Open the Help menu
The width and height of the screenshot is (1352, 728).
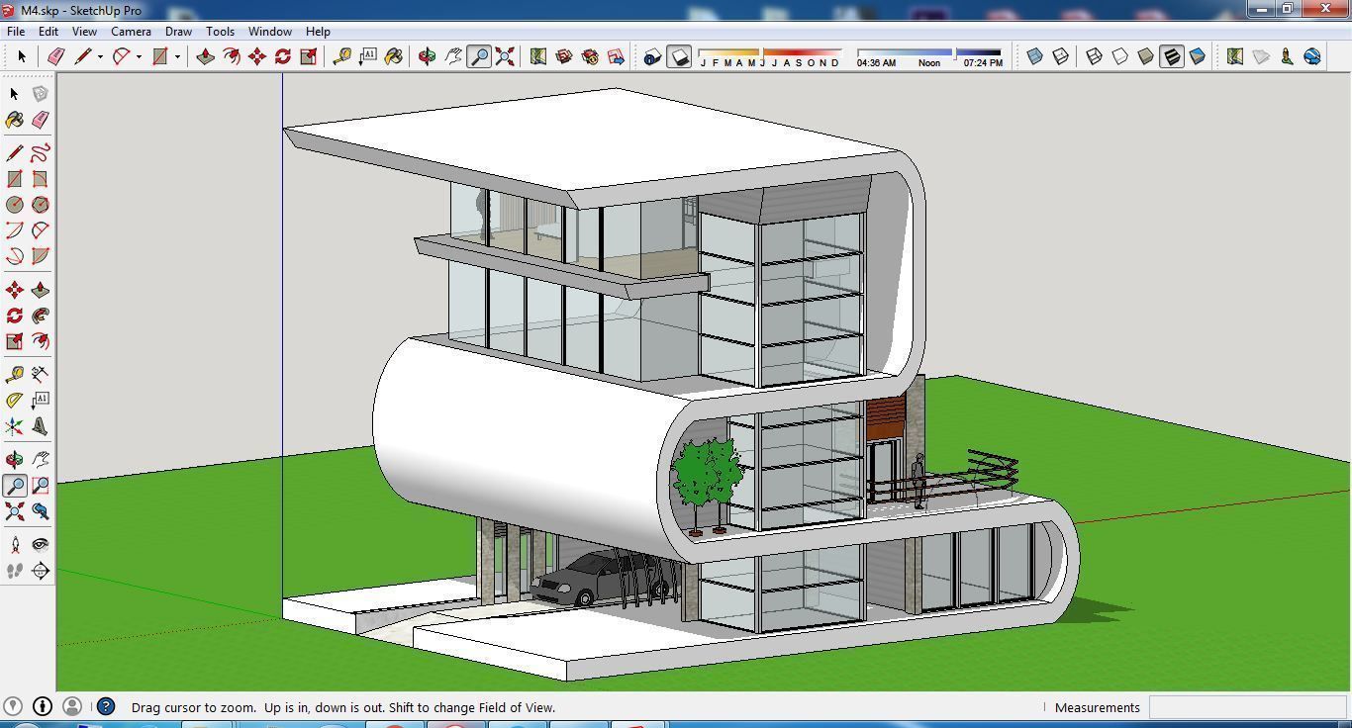point(318,31)
